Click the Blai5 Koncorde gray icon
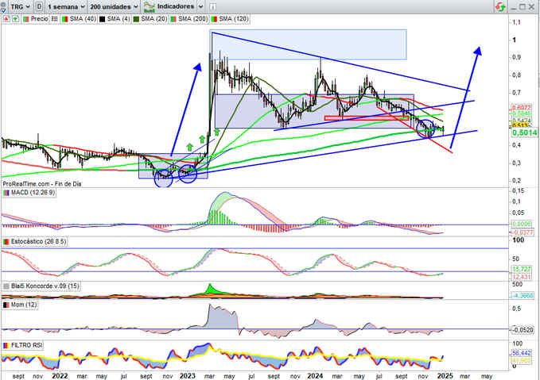540x380 pixels. (x=6, y=286)
